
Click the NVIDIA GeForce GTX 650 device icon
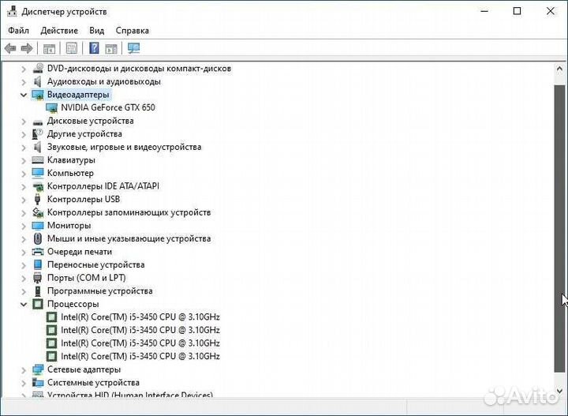[x=51, y=107]
